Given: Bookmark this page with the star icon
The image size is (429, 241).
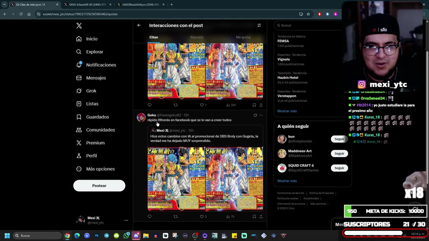Looking at the screenshot, I should coord(308,14).
